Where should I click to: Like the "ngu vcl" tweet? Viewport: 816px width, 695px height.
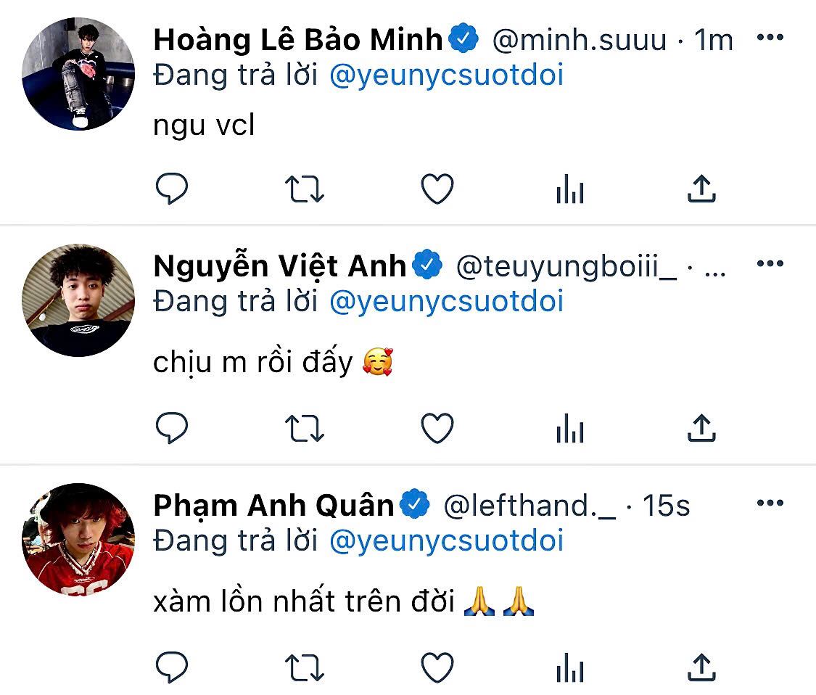coord(437,189)
